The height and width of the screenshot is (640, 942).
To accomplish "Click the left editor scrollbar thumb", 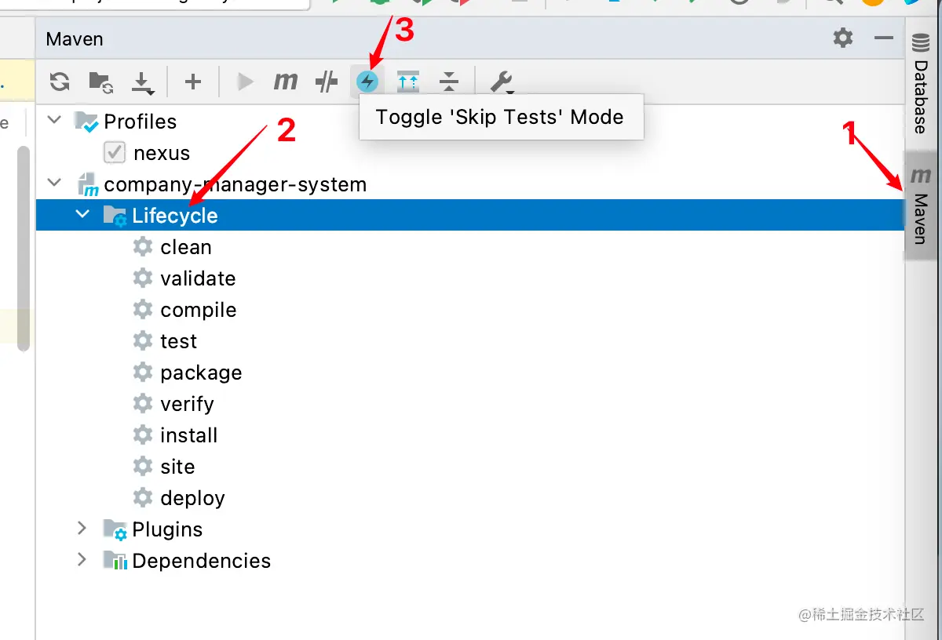I will (x=24, y=247).
